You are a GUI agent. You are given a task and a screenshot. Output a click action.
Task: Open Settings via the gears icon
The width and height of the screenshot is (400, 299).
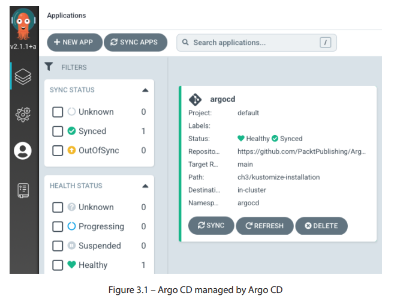(23, 115)
